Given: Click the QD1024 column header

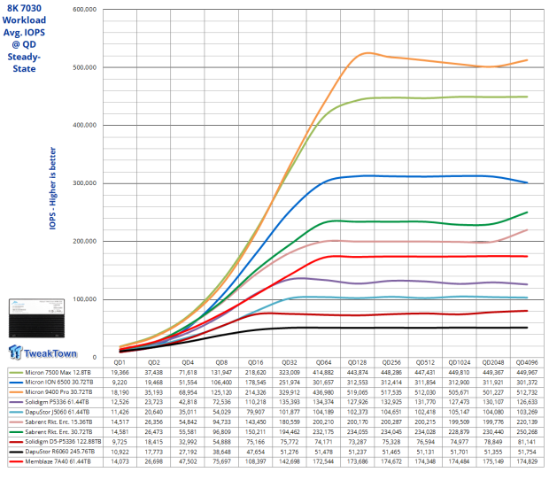Looking at the screenshot, I should [x=459, y=362].
